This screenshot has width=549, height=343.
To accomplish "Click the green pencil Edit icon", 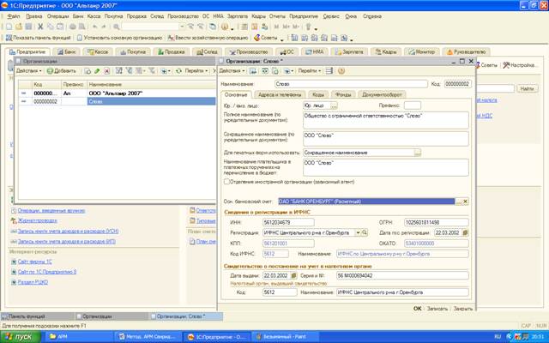I will tap(97, 71).
